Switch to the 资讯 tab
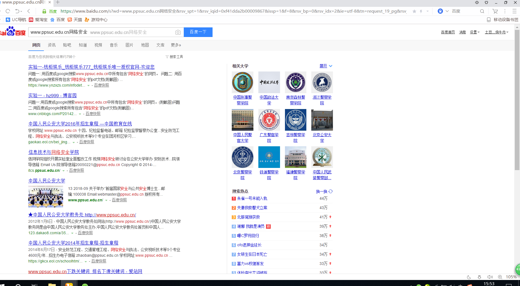520x286 pixels. [52, 45]
